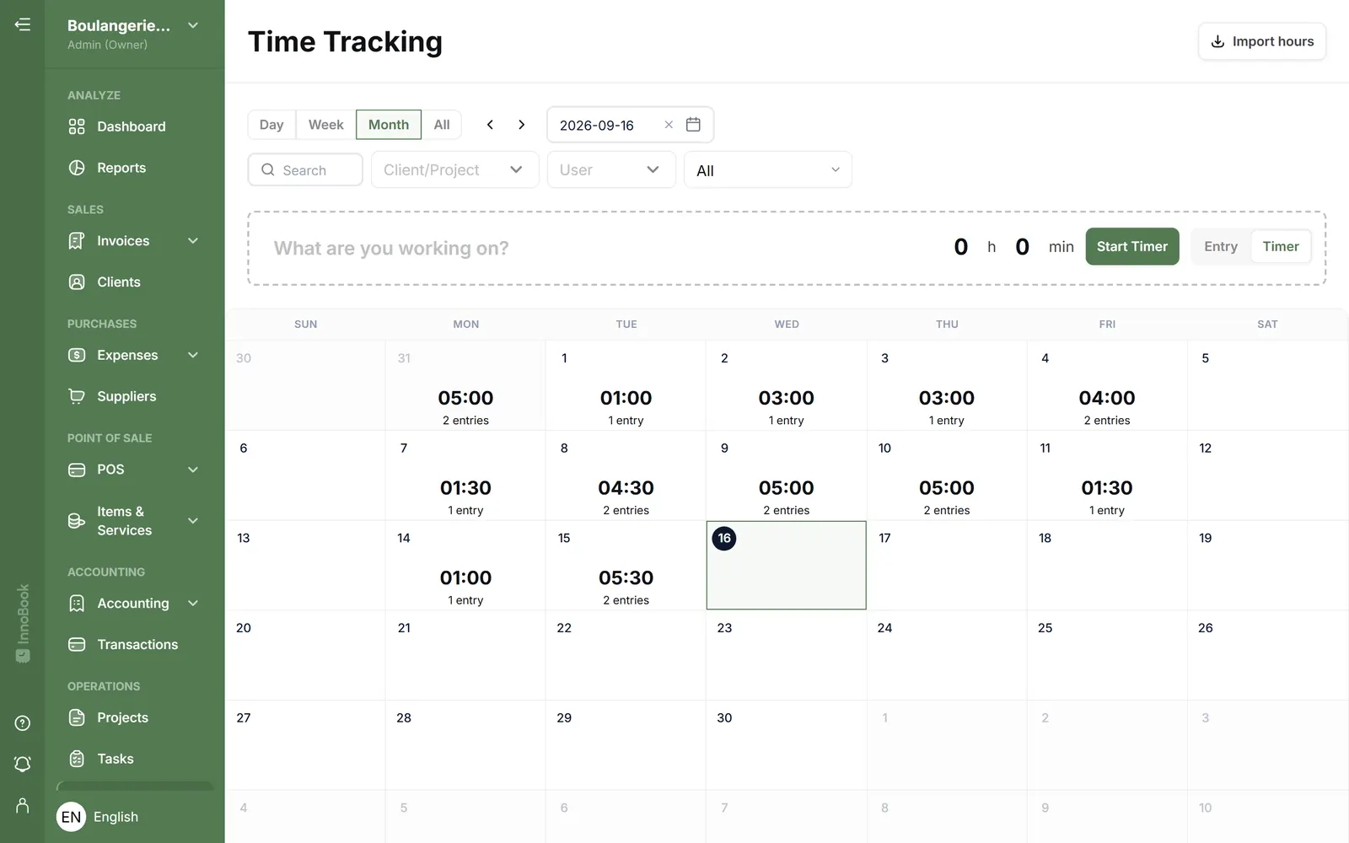Switch to Timer mode toggle
This screenshot has width=1349, height=843.
1281,246
